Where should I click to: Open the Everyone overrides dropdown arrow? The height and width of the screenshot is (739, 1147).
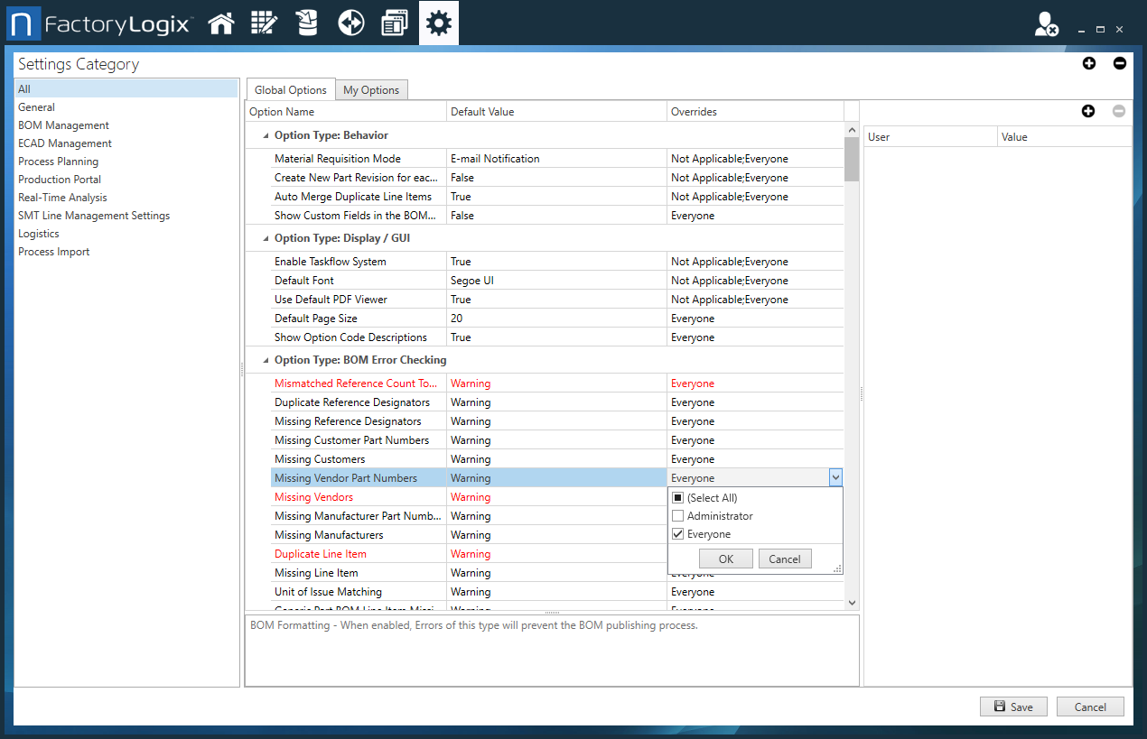[x=835, y=477]
